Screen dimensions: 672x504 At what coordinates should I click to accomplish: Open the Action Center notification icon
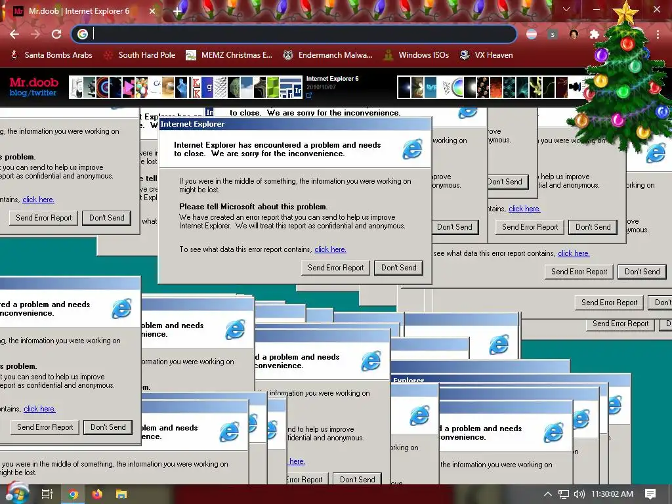[650, 494]
